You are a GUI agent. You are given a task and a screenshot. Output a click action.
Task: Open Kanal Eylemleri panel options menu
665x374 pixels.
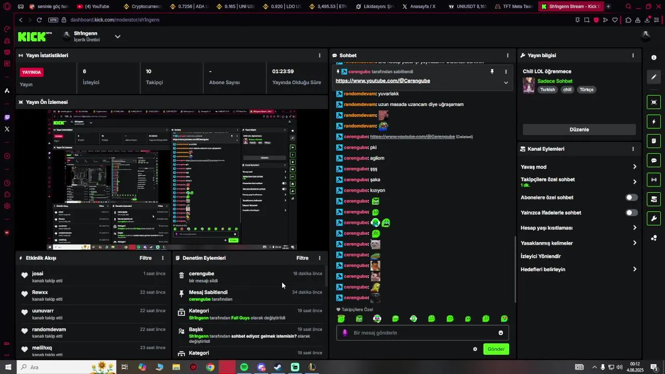pos(633,149)
